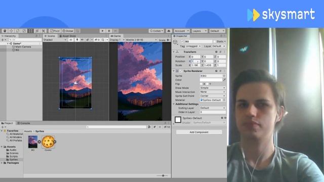This screenshot has height=182, width=324.
Task: Toggle the Static checkbox
Action: point(215,41)
